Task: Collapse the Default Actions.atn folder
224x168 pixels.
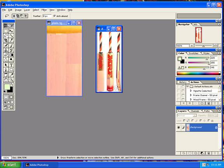Action: [187, 87]
